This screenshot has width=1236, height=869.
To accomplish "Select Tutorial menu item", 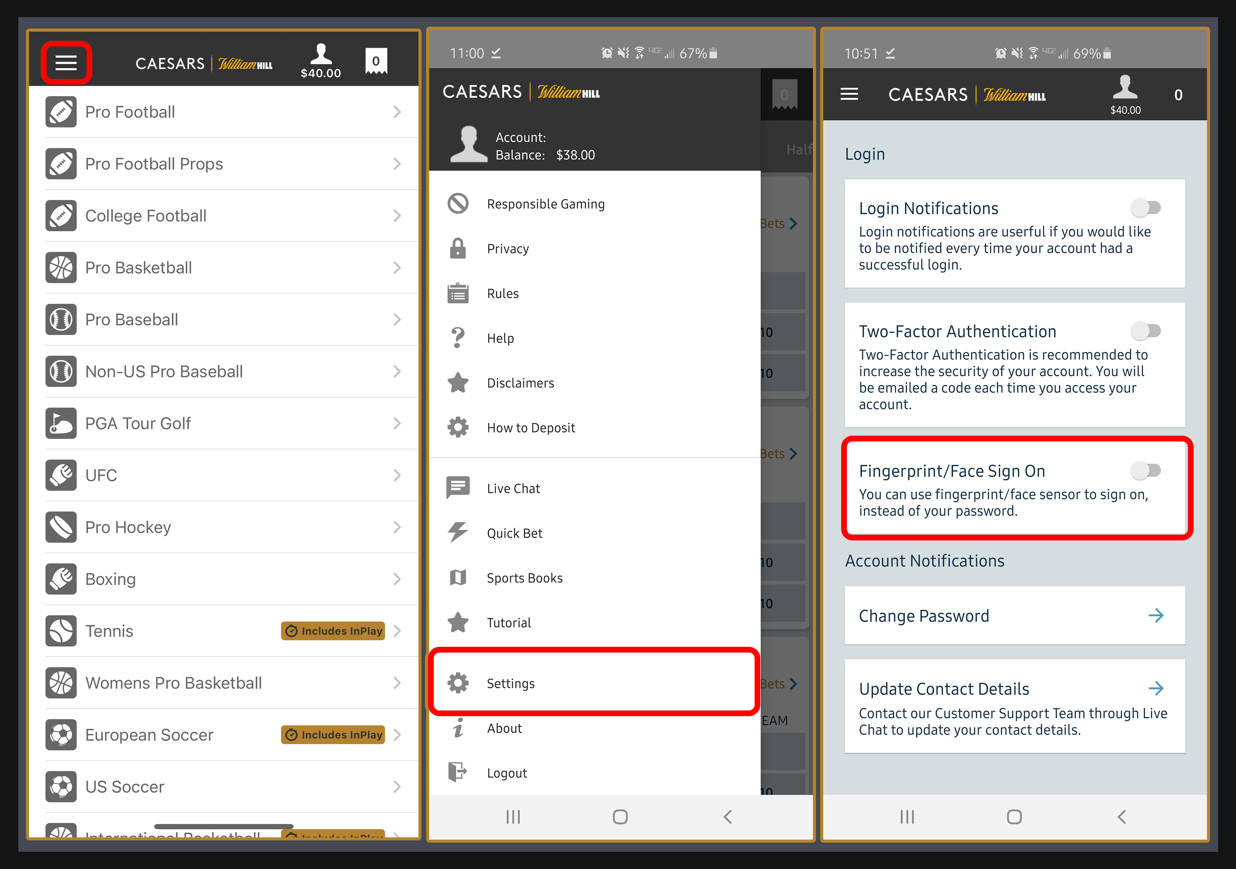I will (x=595, y=622).
